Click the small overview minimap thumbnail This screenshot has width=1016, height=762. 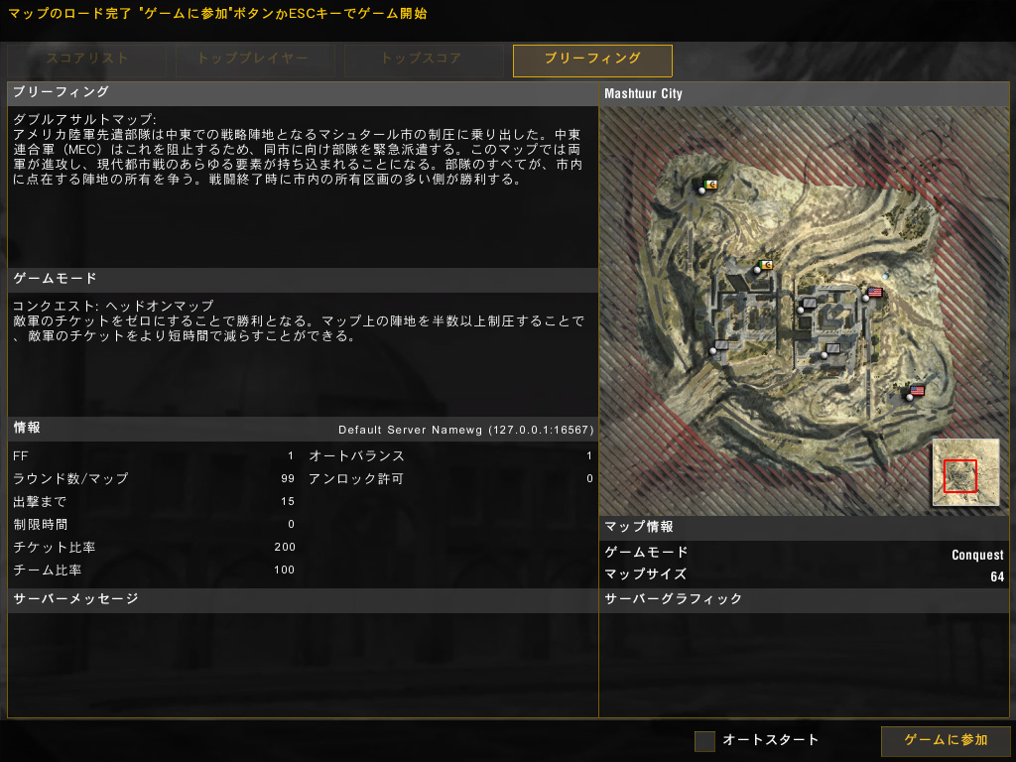point(965,472)
